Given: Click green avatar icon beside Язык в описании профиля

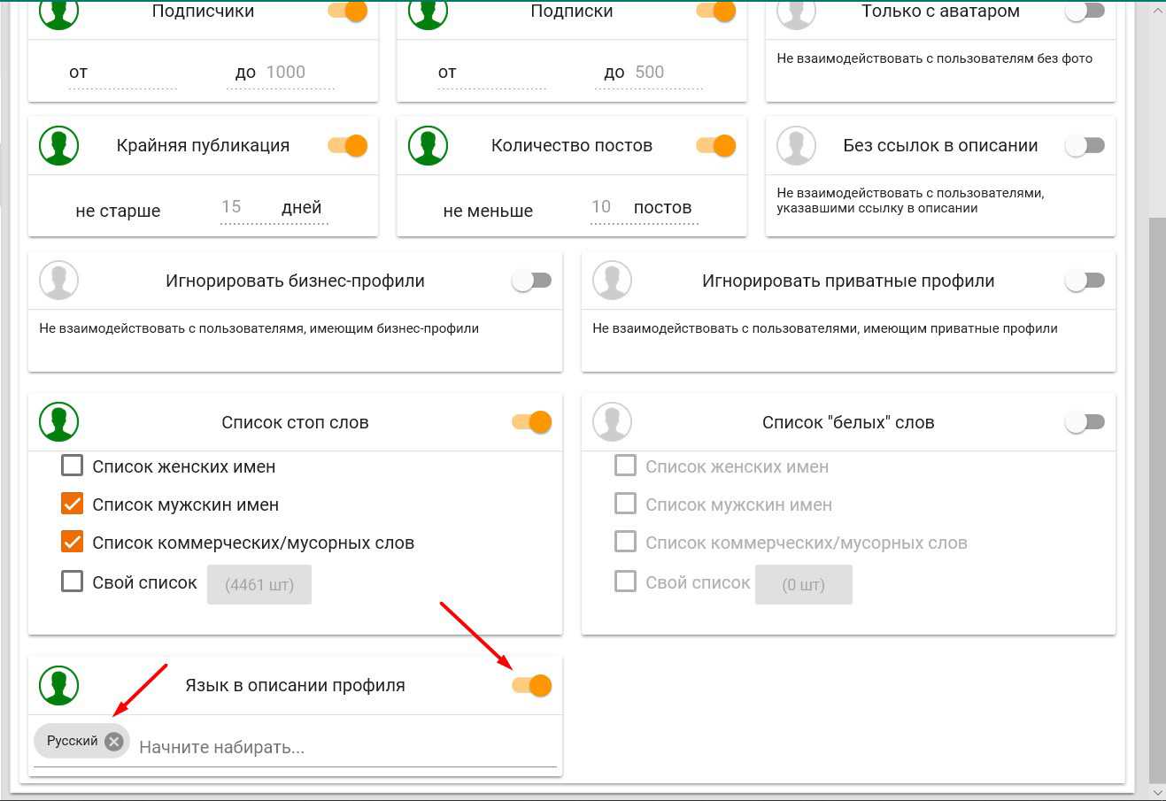Looking at the screenshot, I should (x=59, y=685).
